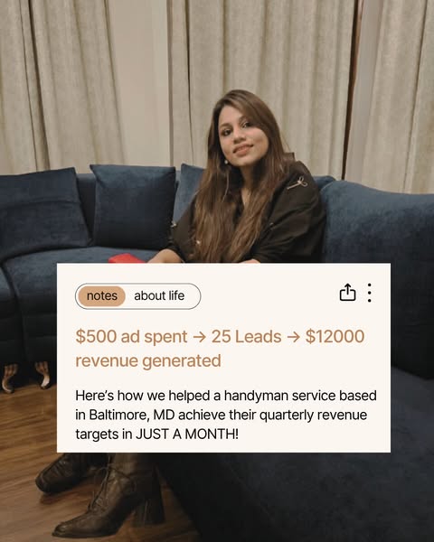Select the $12000 figure in the headline
Viewport: 434px width, 542px height.
335,336
